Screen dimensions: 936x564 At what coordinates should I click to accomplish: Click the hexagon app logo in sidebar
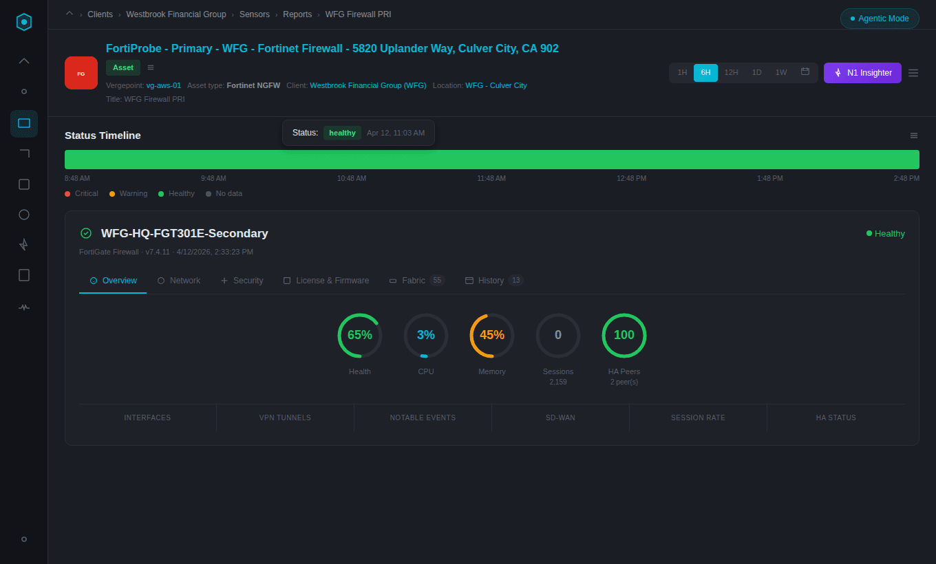coord(24,22)
